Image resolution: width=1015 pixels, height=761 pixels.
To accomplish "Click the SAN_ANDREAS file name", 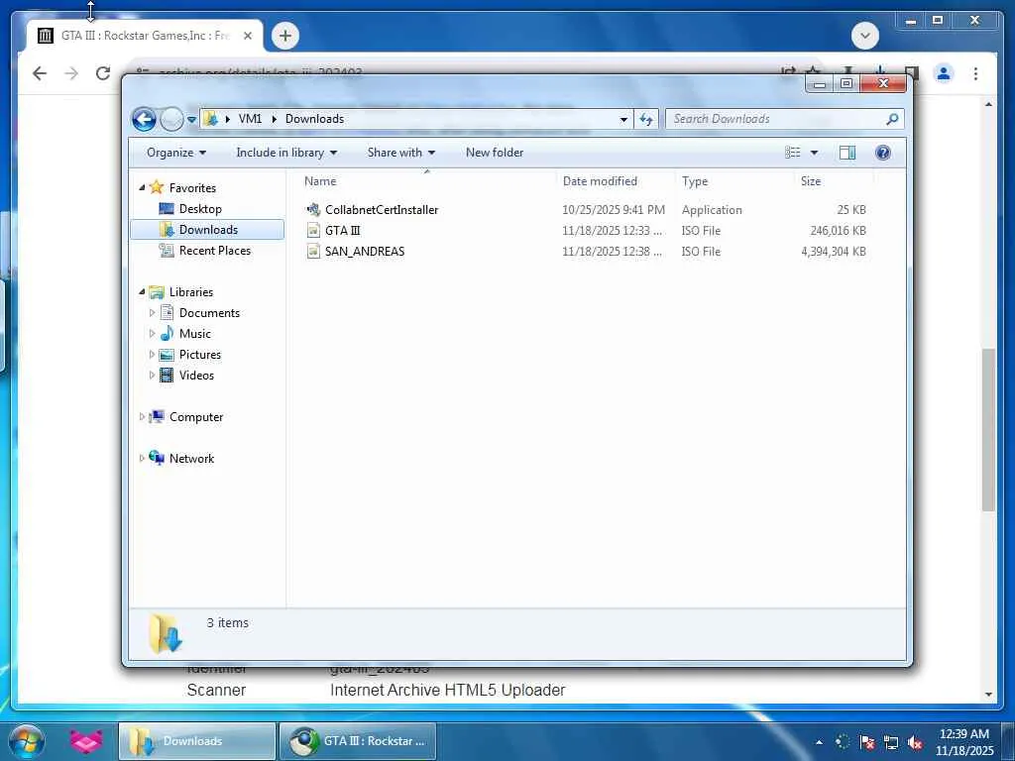I will [365, 251].
